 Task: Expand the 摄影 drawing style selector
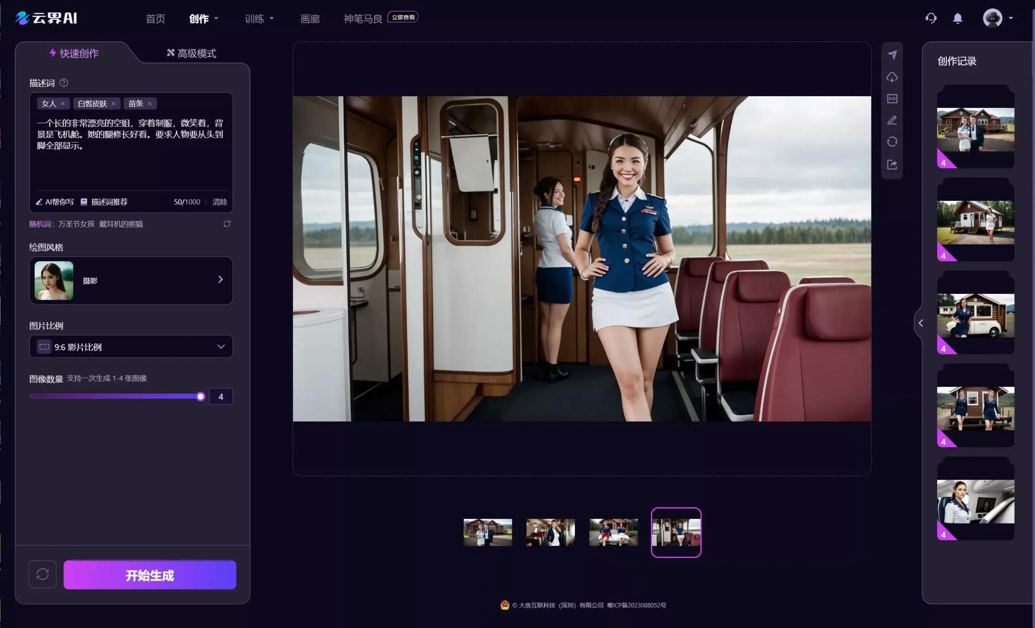tap(131, 280)
